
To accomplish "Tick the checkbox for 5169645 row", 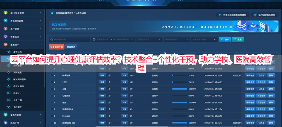I will pos(52,116).
